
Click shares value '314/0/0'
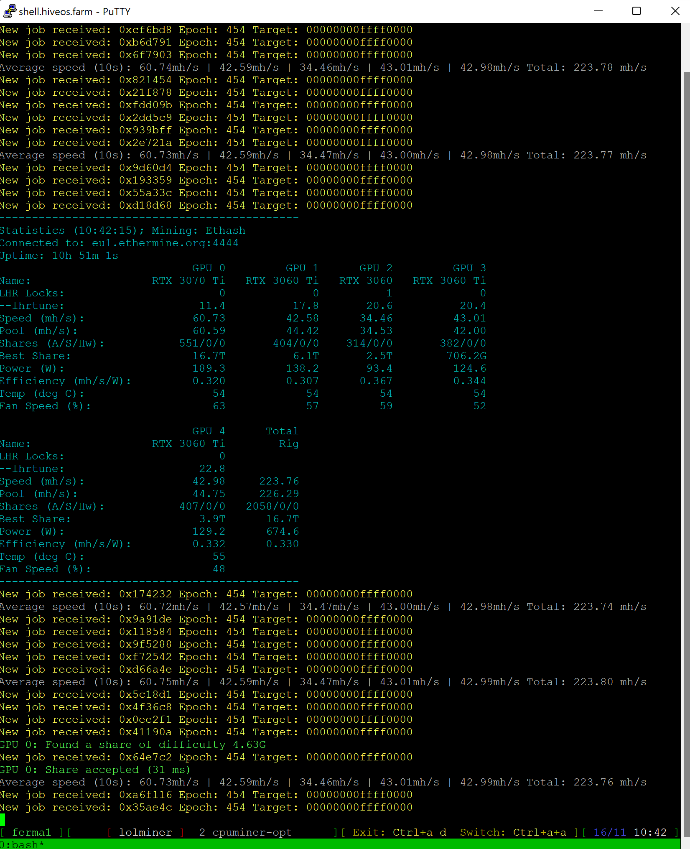pyautogui.click(x=369, y=343)
